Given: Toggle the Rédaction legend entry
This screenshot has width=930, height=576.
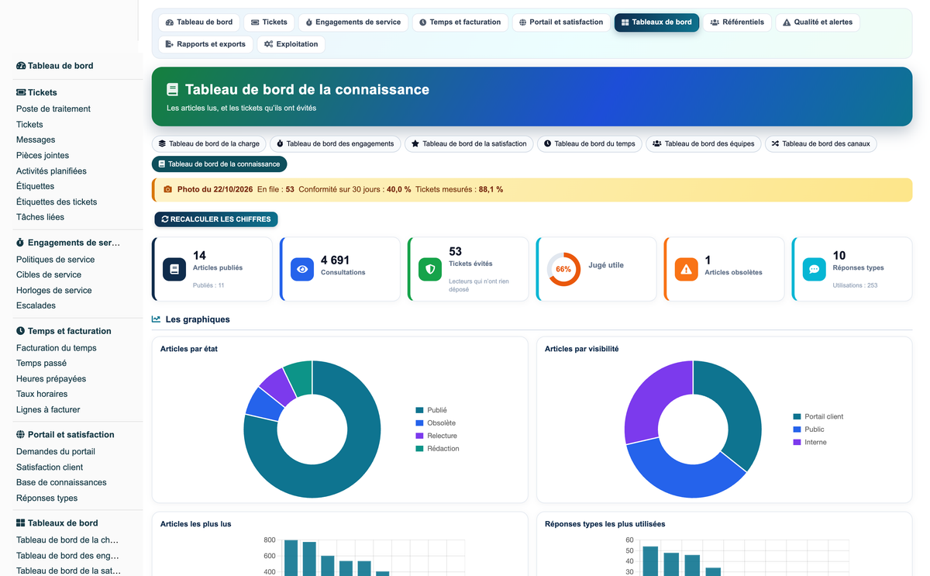Looking at the screenshot, I should pos(438,449).
